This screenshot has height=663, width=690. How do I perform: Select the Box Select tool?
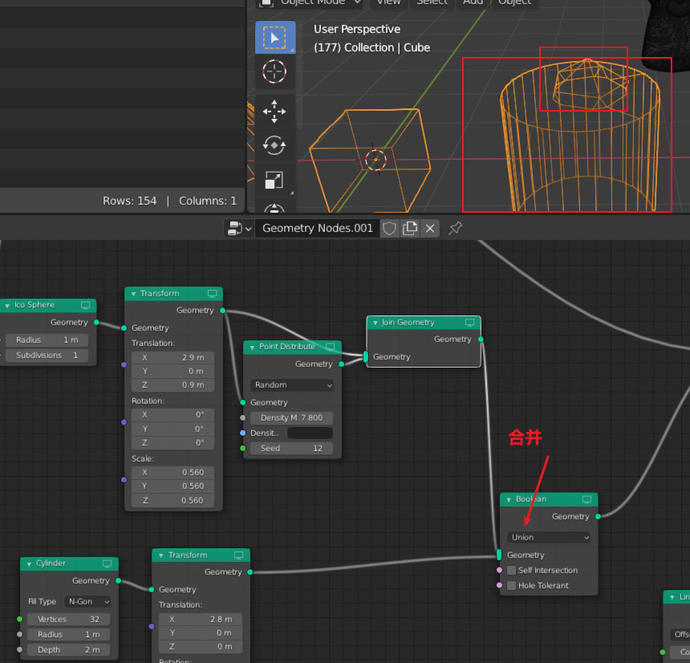pos(274,37)
